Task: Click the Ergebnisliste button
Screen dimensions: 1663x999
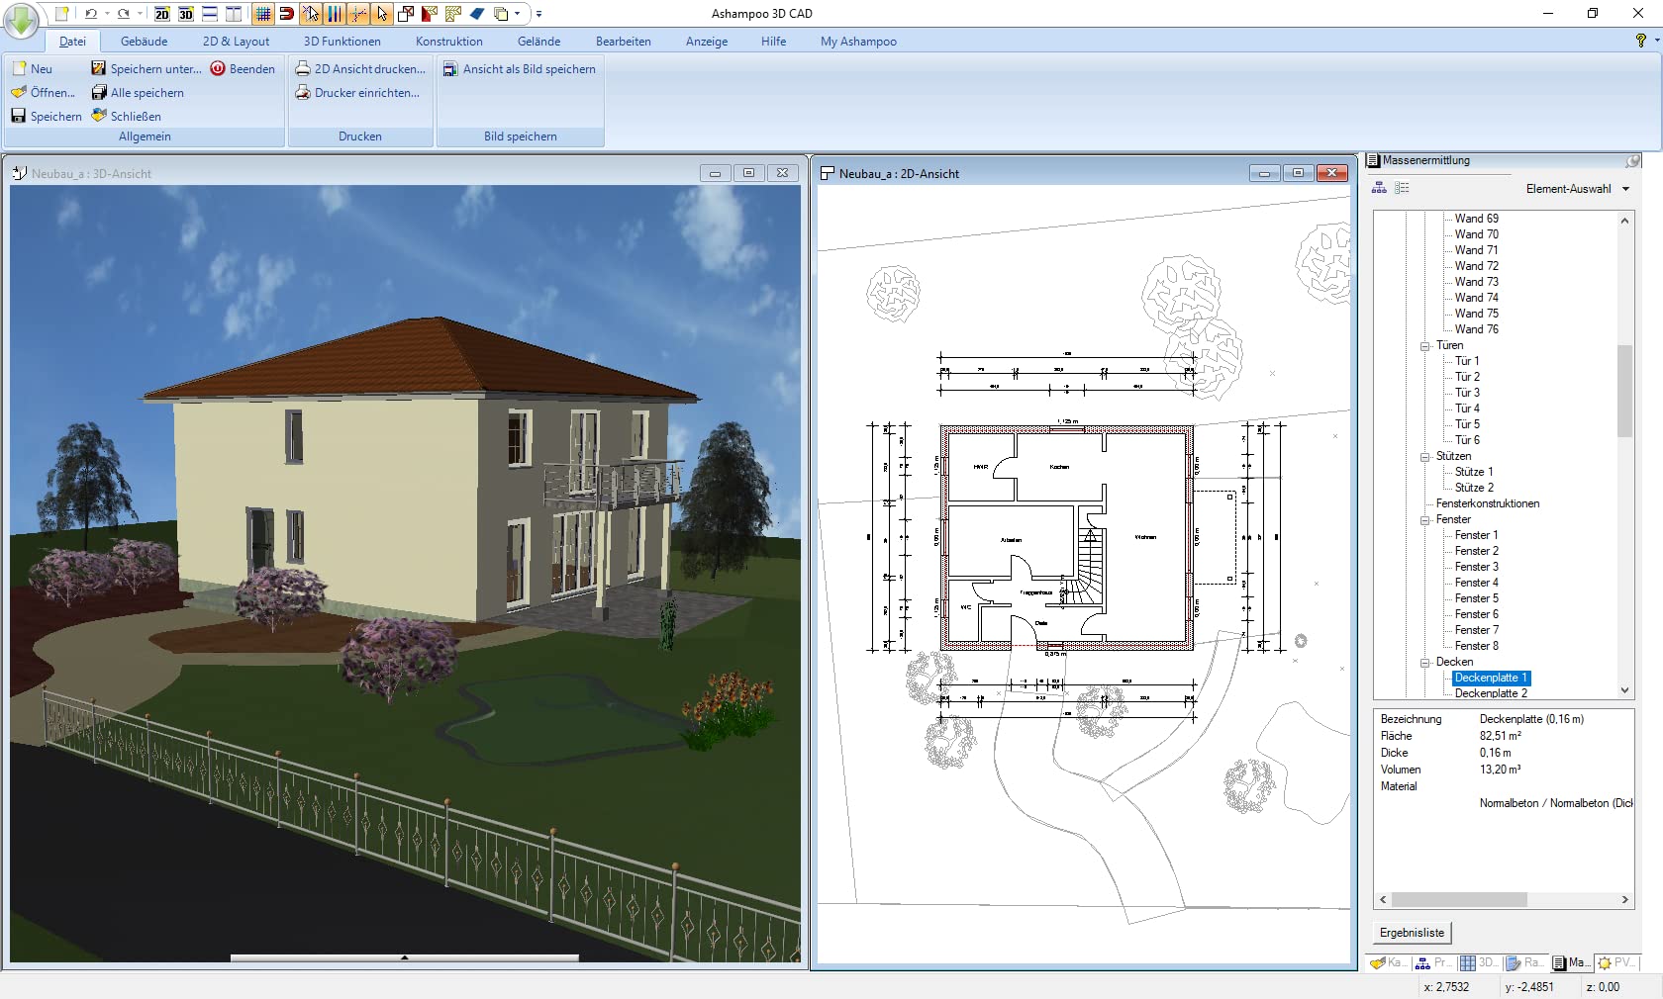Action: tap(1412, 933)
